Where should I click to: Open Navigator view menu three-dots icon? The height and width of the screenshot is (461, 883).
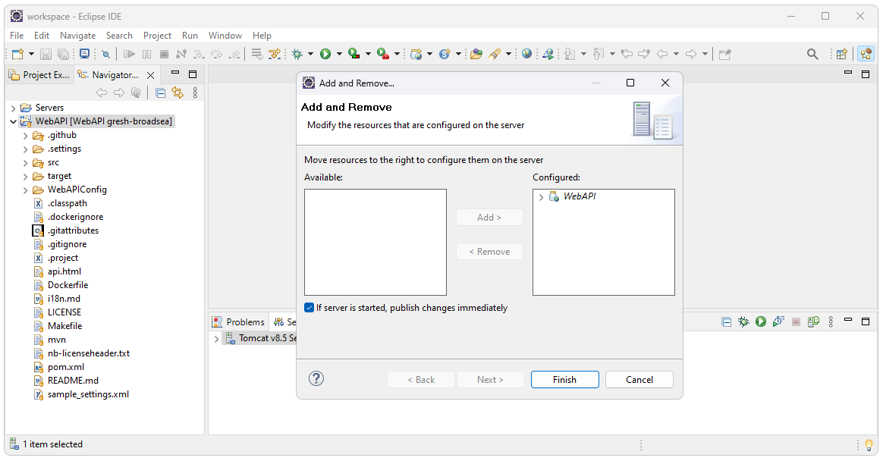click(x=195, y=93)
